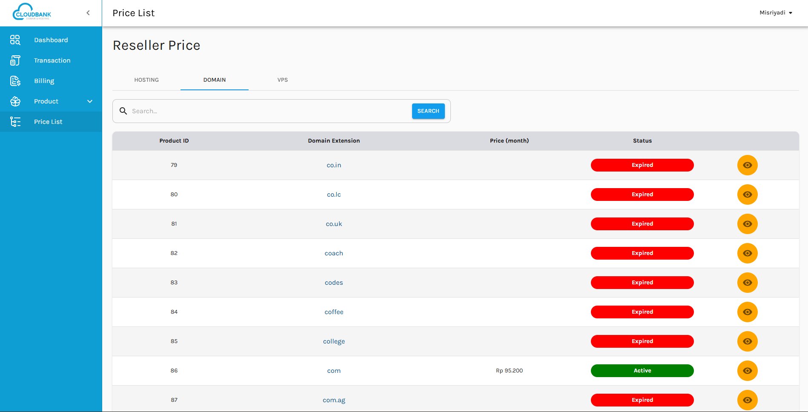Open the college domain extension link
Viewport: 808px width, 412px height.
coord(334,341)
